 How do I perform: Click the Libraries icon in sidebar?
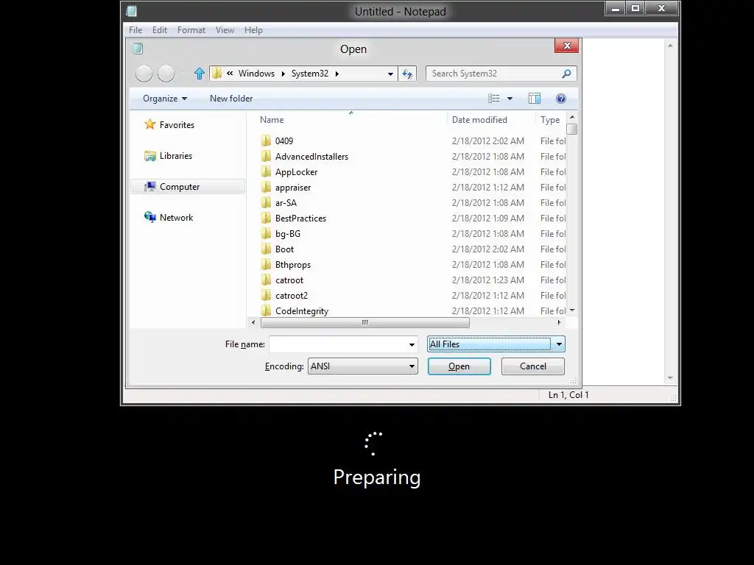150,156
